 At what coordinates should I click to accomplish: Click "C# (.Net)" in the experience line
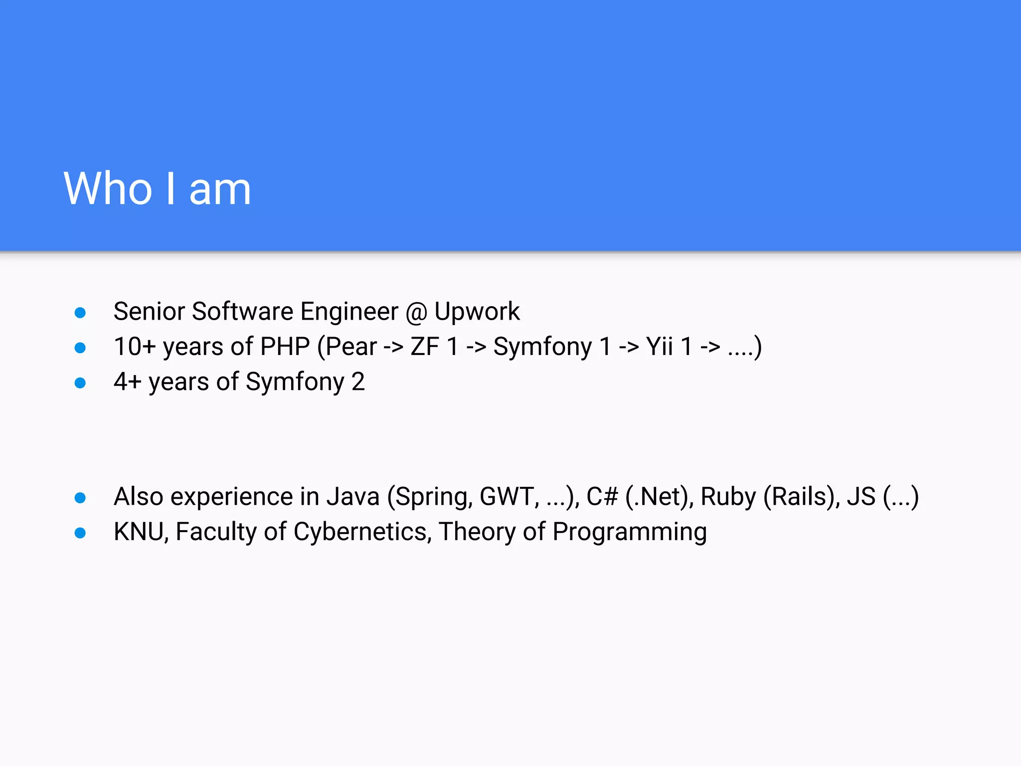point(640,497)
